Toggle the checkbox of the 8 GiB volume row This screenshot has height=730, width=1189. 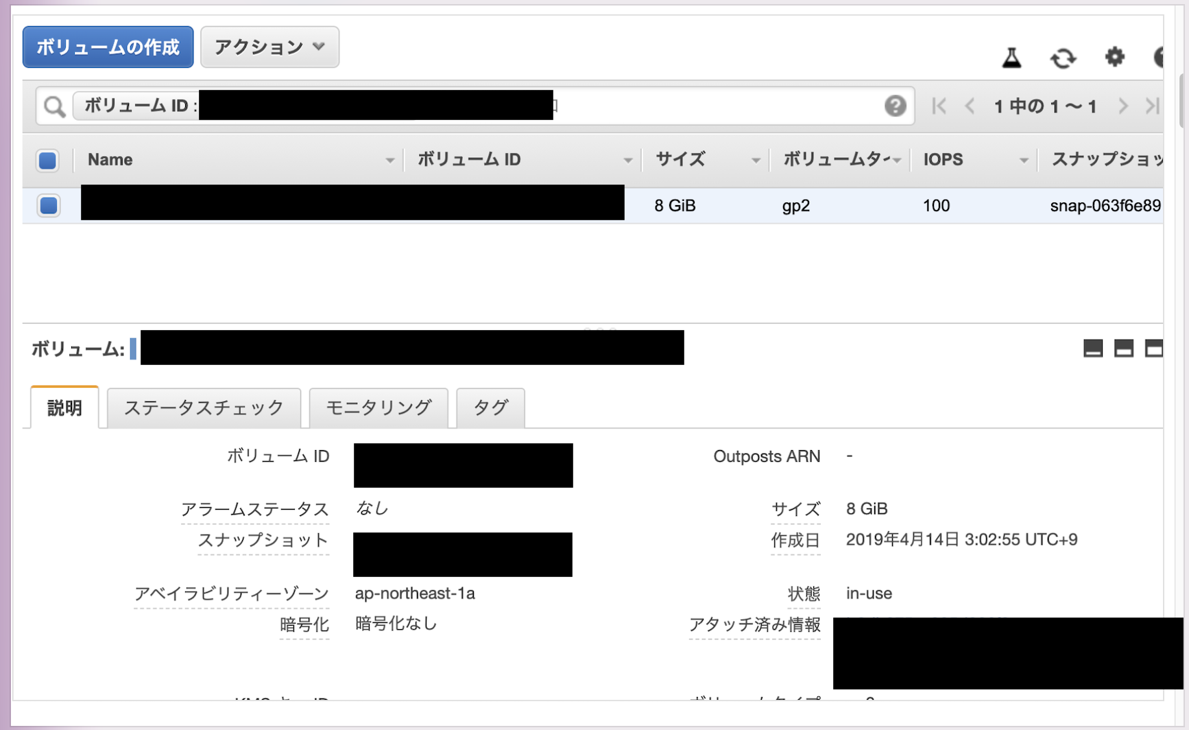click(49, 205)
